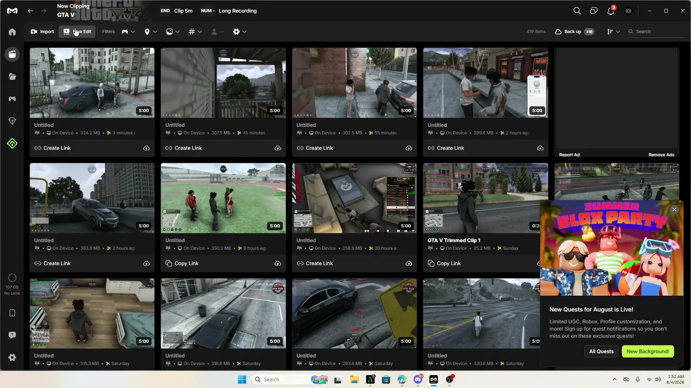This screenshot has width=691, height=388.
Task: Click the END Clip 5m hotkey indicator
Action: coord(177,11)
